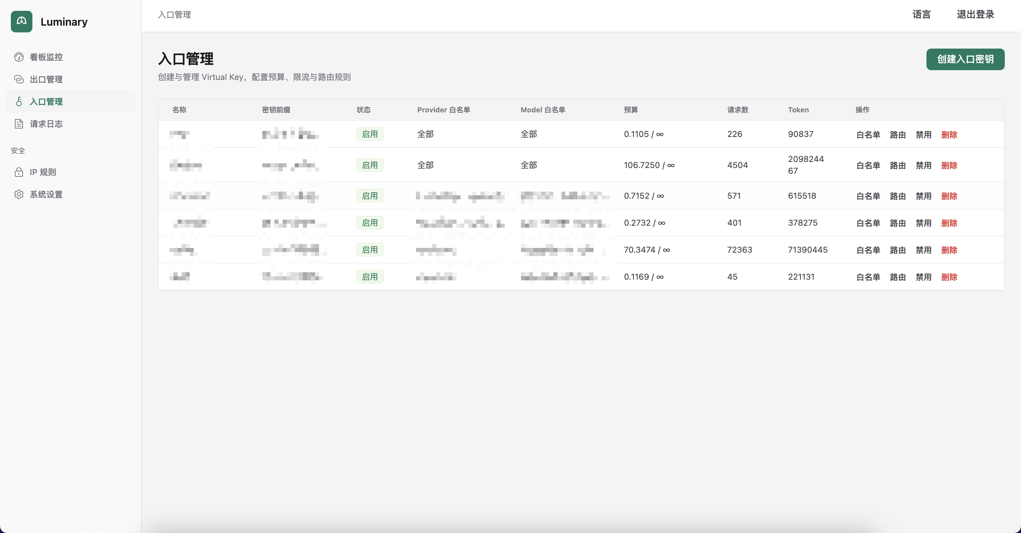Open 路由 for the 45-request key
The image size is (1021, 533).
[897, 277]
